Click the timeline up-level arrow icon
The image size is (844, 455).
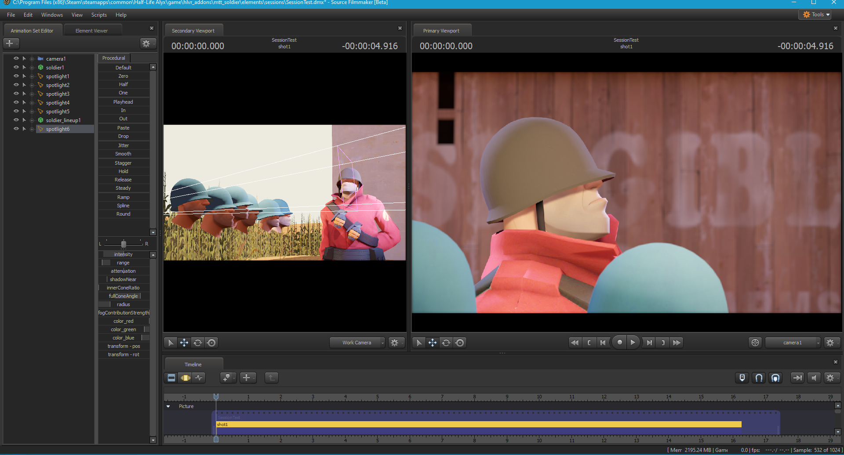272,378
